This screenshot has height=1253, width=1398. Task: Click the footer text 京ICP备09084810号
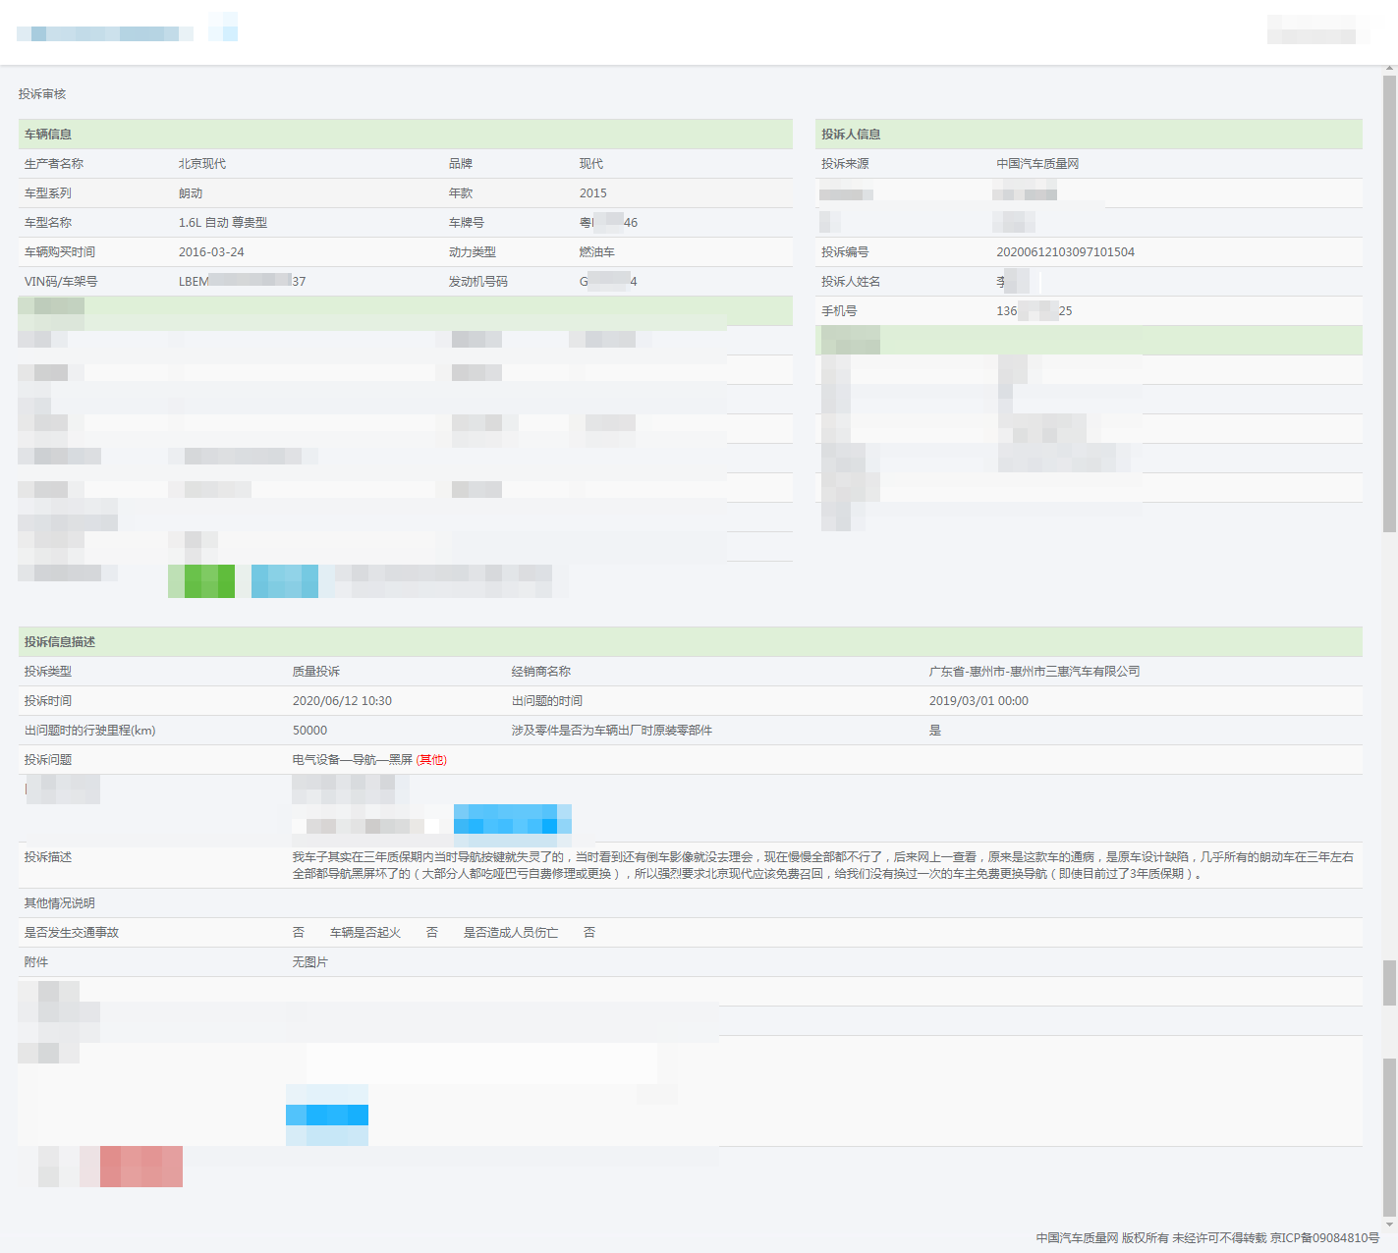point(1324,1238)
